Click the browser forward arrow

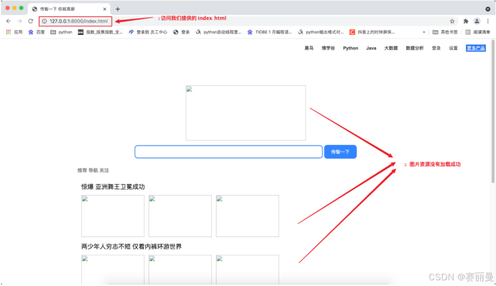[20, 21]
